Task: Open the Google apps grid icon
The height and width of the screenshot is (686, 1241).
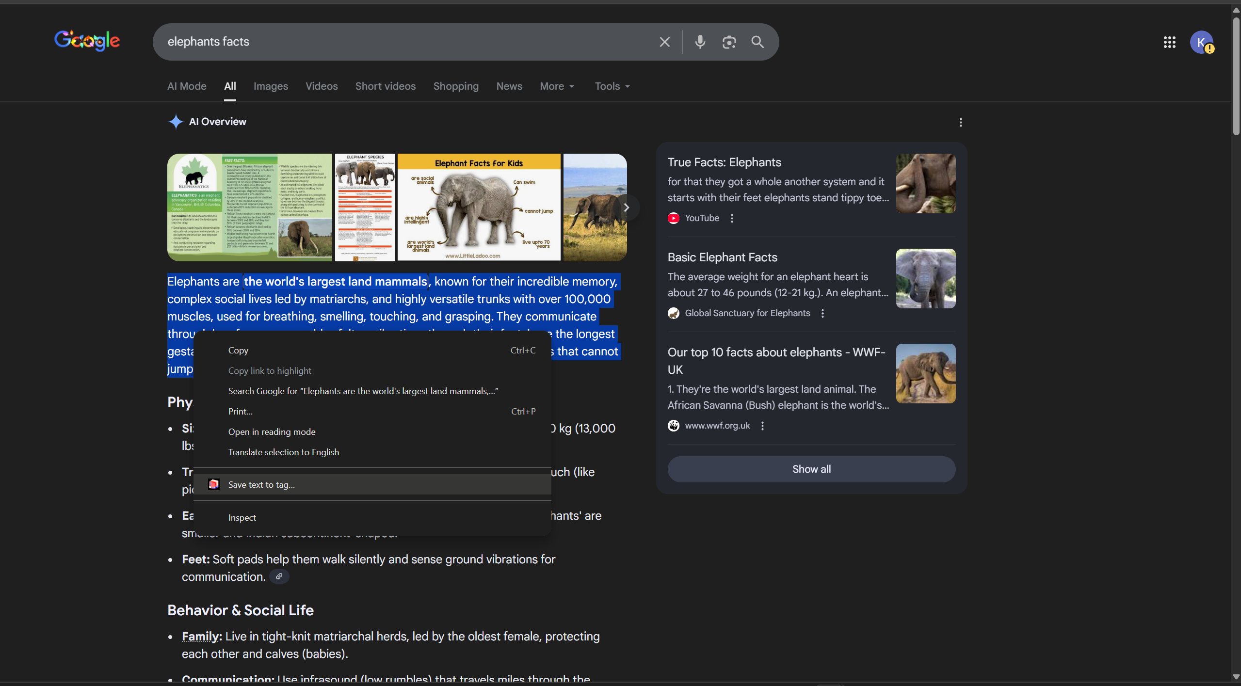Action: (x=1169, y=42)
